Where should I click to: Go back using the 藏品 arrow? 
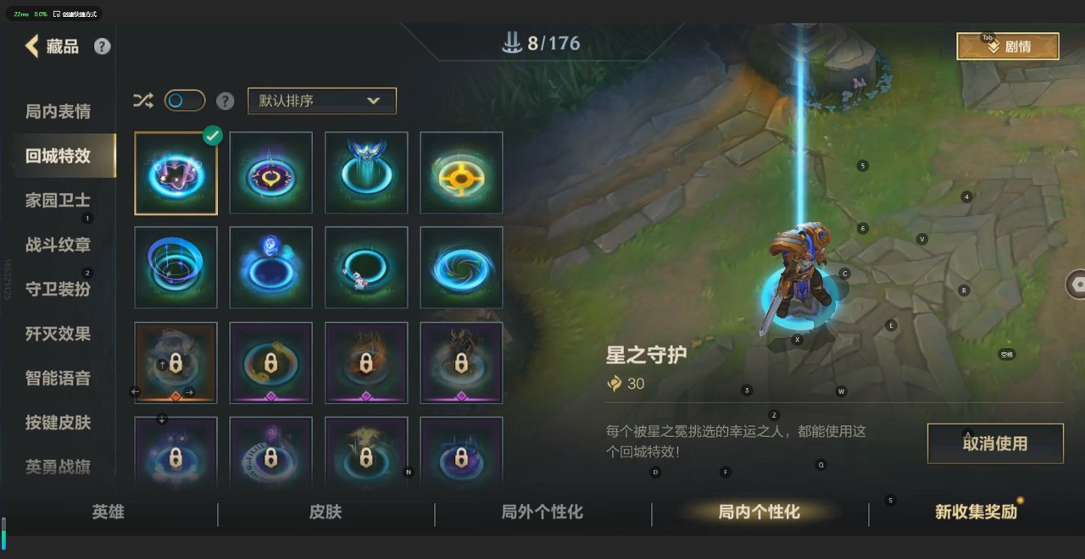[32, 47]
